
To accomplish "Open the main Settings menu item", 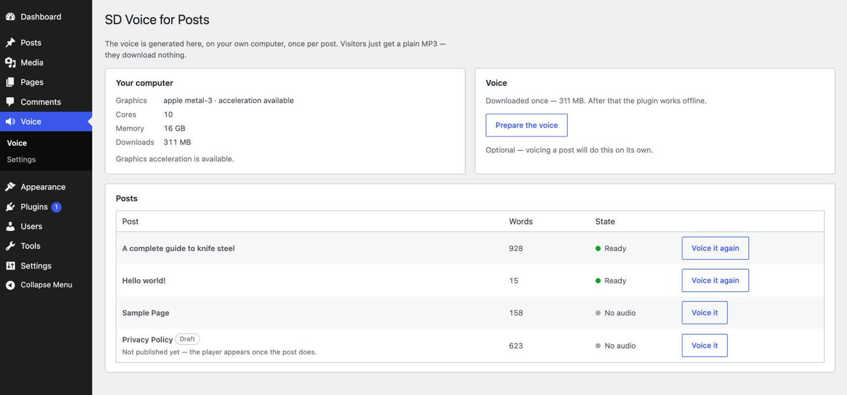I will 46,266.
